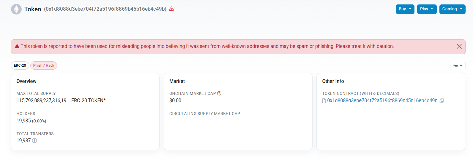Click the Overview card heading
The height and width of the screenshot is (158, 473).
[26, 81]
